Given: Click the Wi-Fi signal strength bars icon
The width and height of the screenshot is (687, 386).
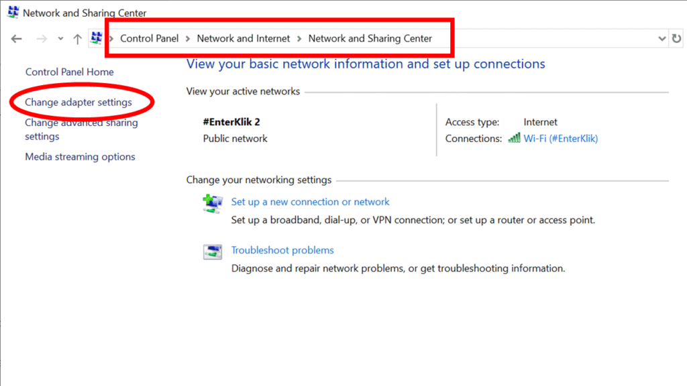Looking at the screenshot, I should pos(515,138).
